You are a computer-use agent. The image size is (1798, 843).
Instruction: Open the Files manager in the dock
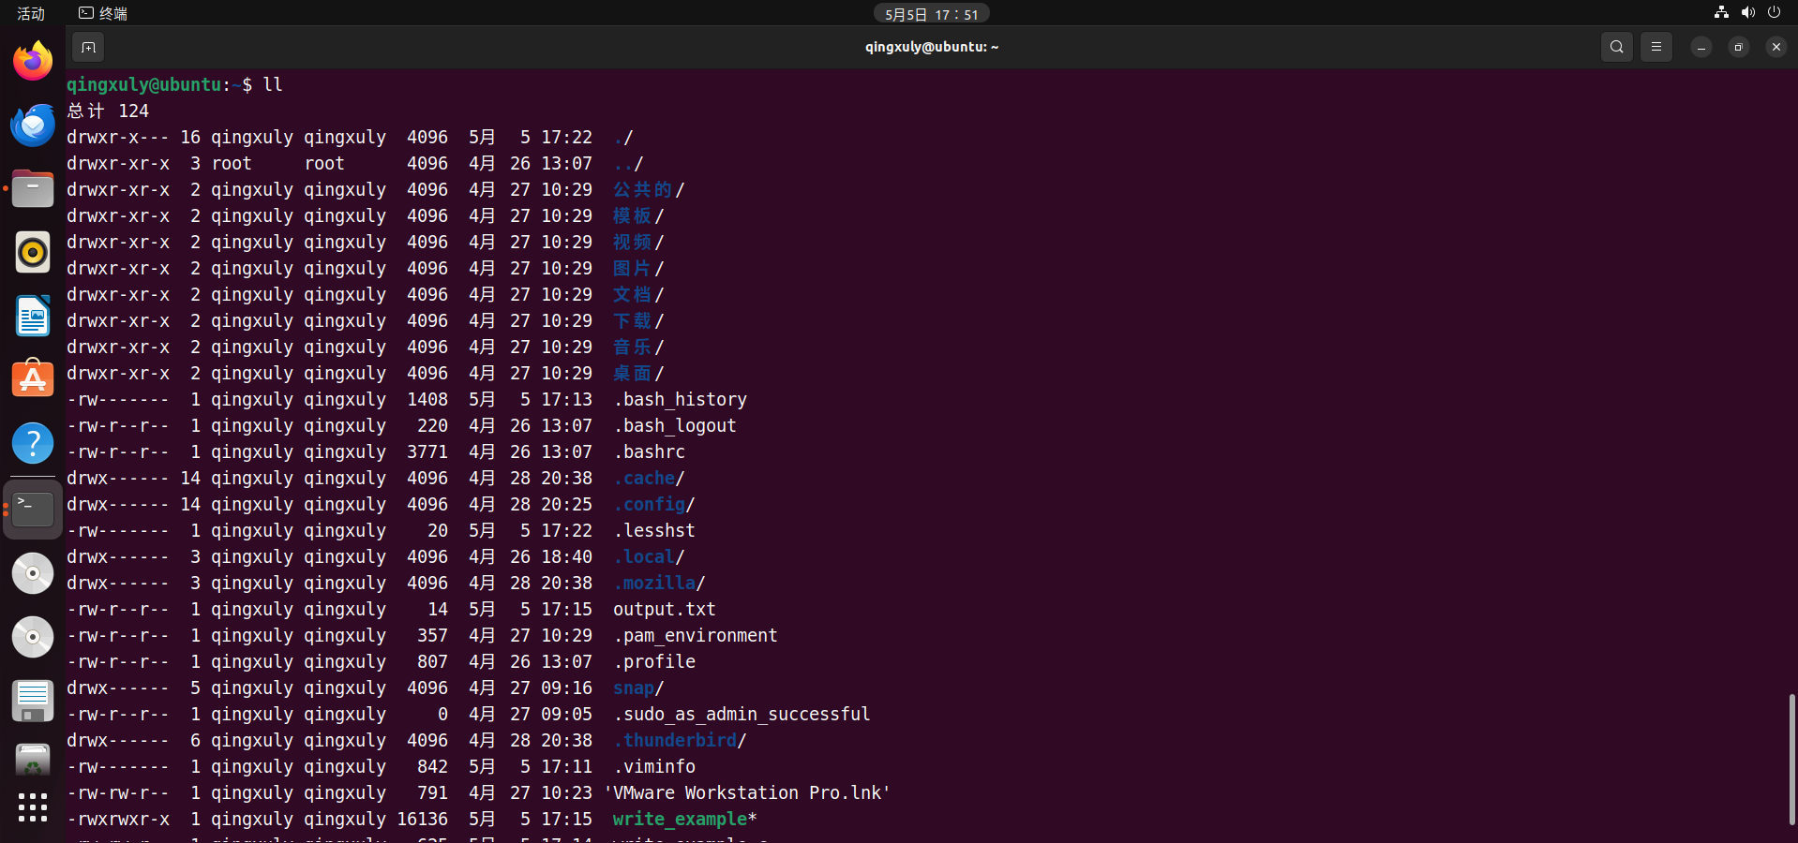(33, 188)
